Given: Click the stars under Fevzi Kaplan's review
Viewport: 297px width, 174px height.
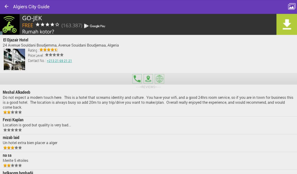Looking at the screenshot, I should [12, 130].
